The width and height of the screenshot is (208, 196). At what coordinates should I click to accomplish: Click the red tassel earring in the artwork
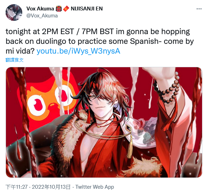point(89,116)
